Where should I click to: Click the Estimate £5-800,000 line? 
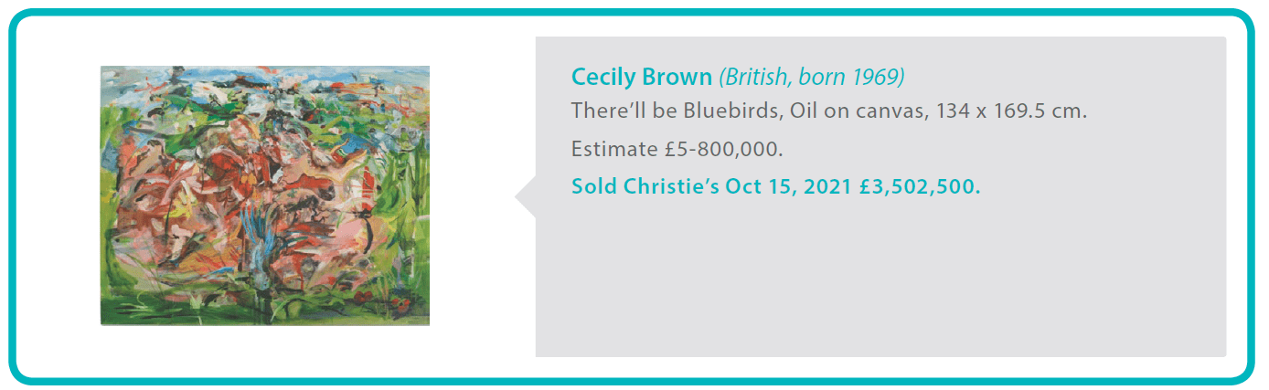677,149
